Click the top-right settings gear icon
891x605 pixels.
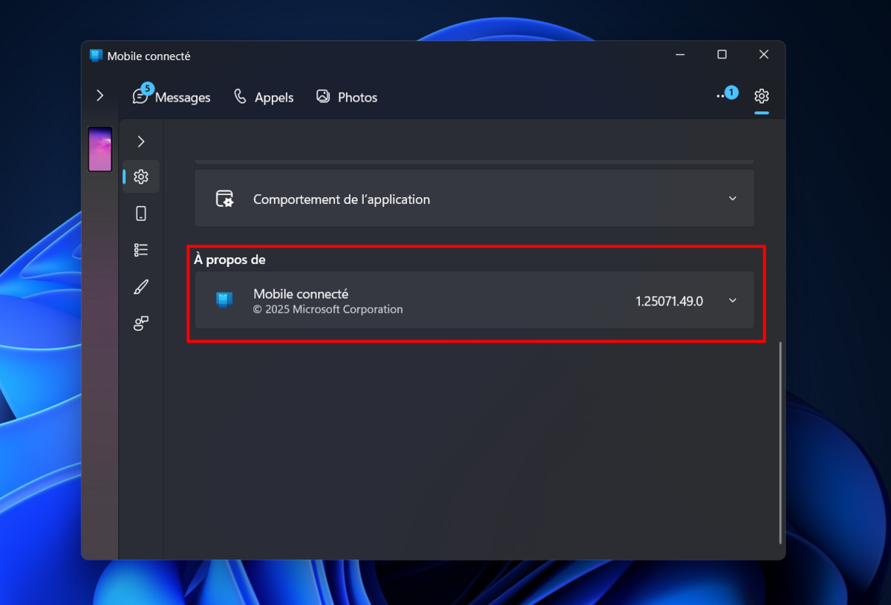tap(761, 96)
